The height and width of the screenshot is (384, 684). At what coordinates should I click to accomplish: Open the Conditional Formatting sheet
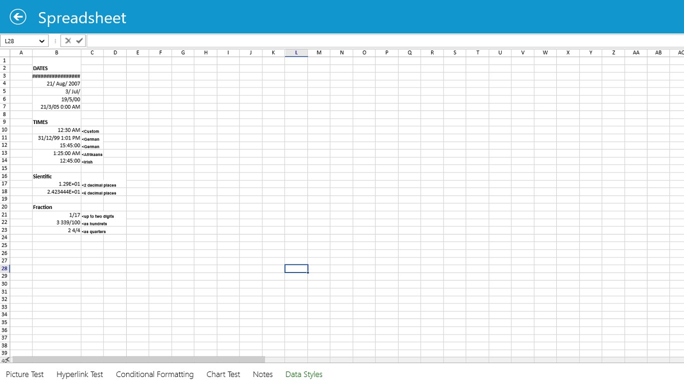(155, 374)
